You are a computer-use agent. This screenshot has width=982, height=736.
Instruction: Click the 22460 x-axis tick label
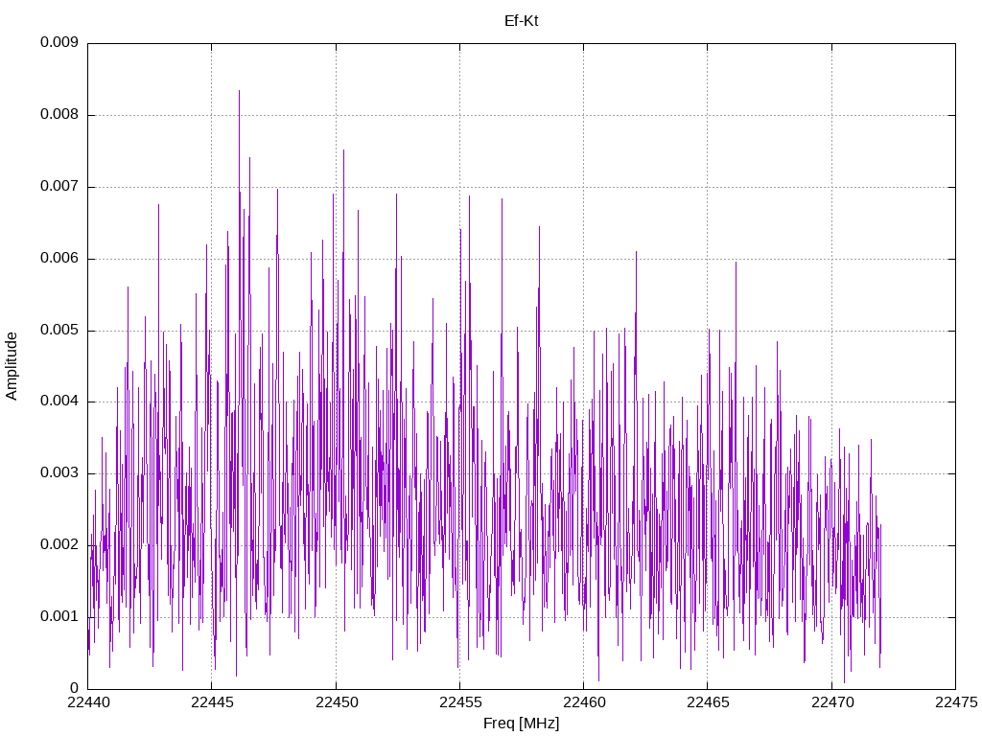[584, 702]
